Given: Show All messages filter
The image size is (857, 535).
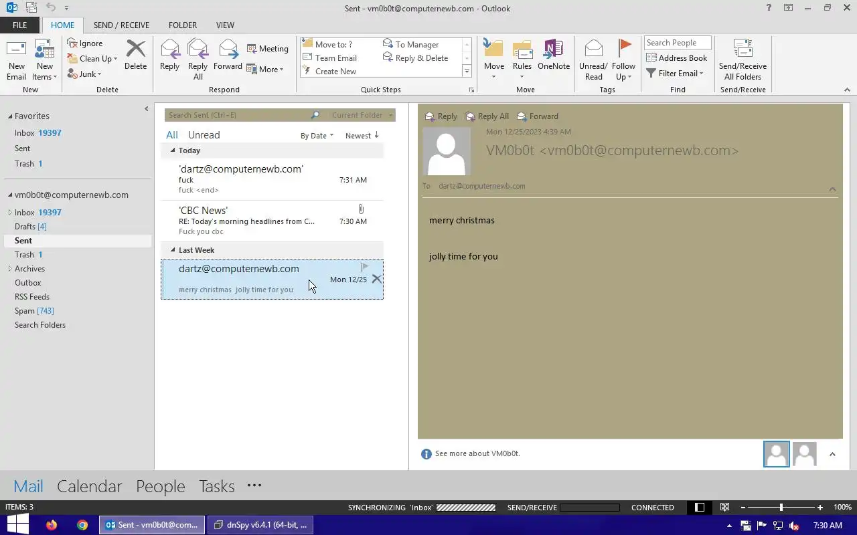Looking at the screenshot, I should point(172,135).
